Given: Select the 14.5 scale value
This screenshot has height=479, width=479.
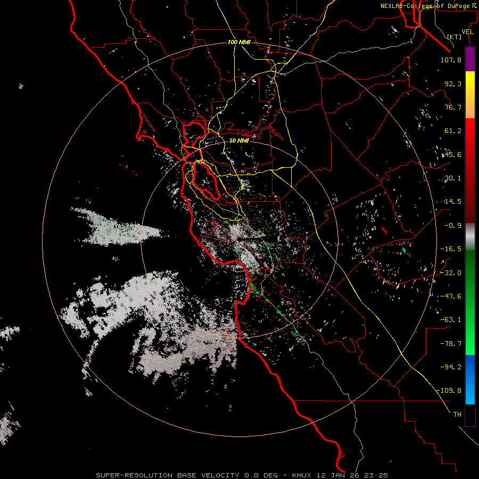Looking at the screenshot, I should [453, 202].
